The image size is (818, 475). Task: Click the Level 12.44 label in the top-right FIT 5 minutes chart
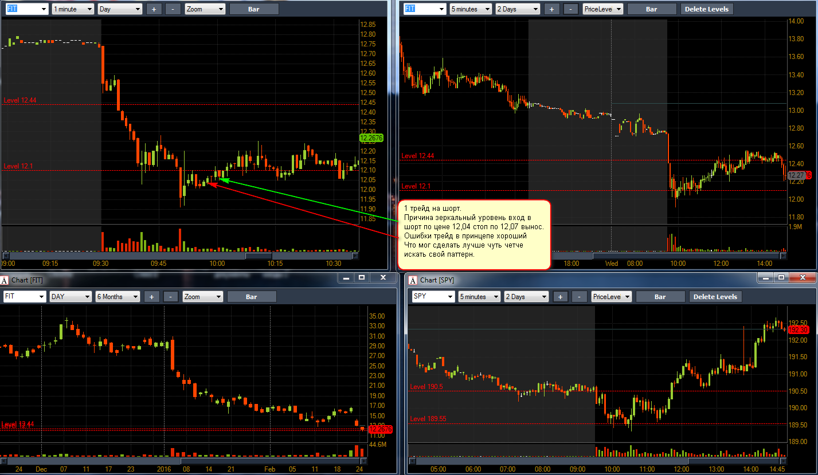417,156
